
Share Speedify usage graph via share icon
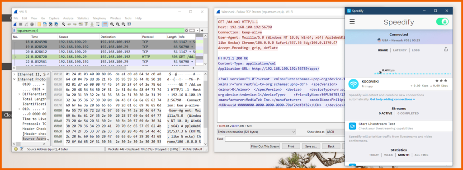[x=446, y=50]
